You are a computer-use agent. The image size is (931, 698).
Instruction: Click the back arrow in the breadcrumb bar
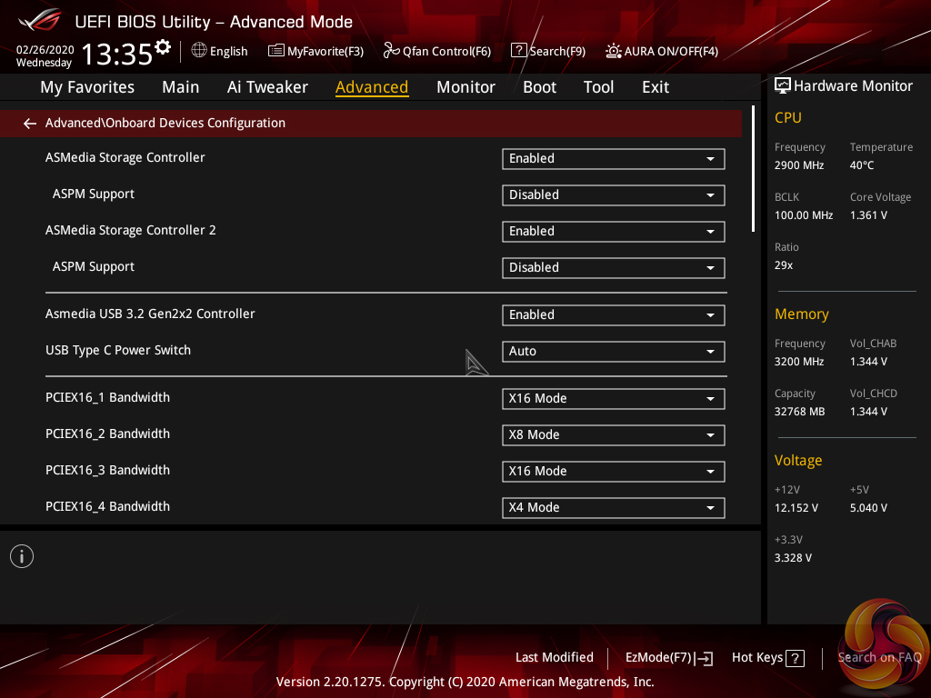click(30, 124)
